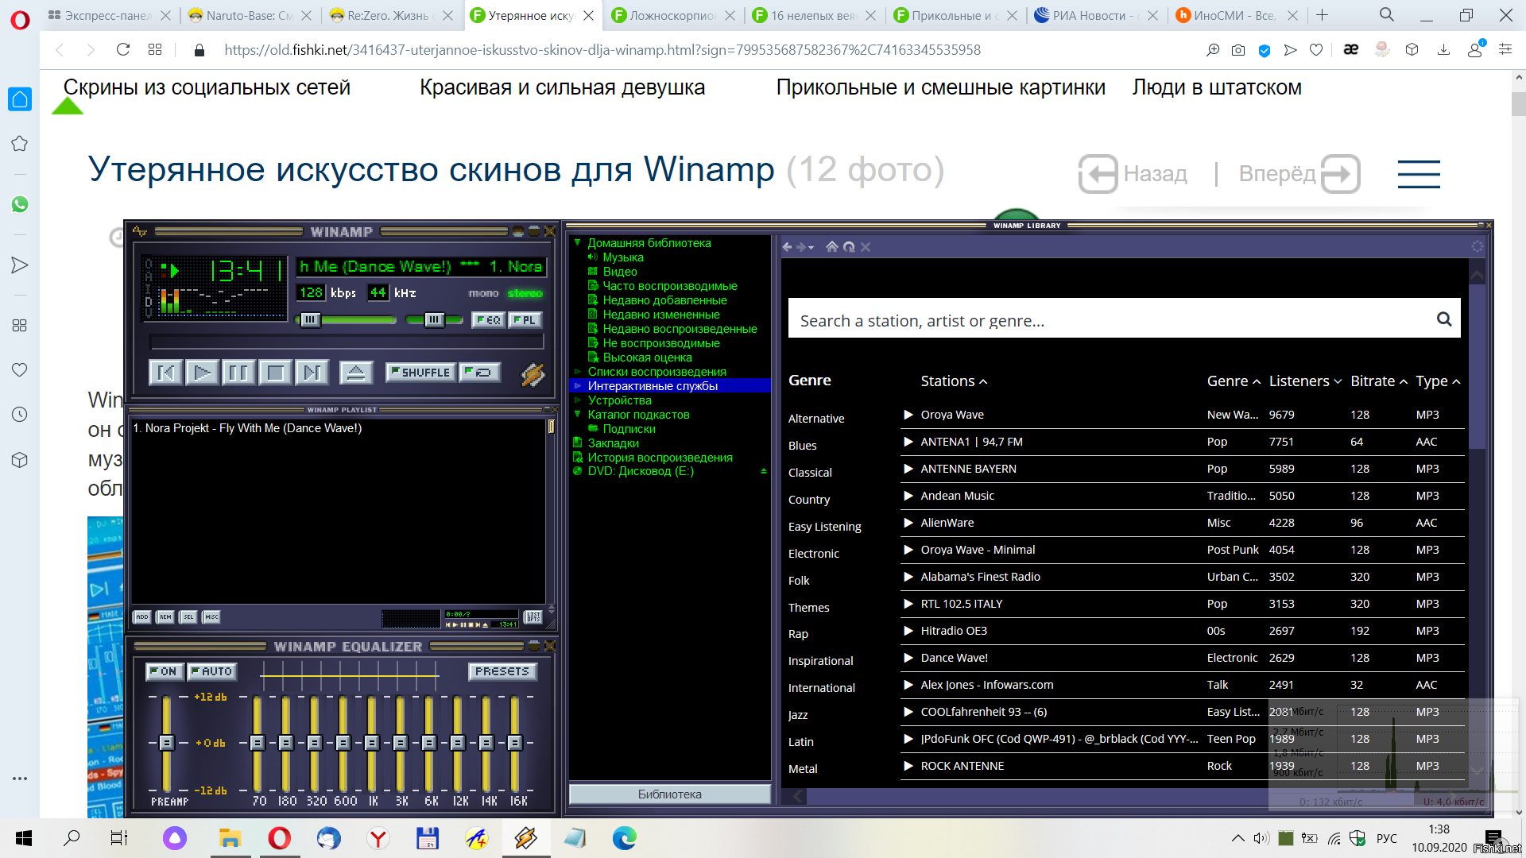Toggle SHUFFLE in Winamp
The image size is (1526, 858).
(420, 372)
